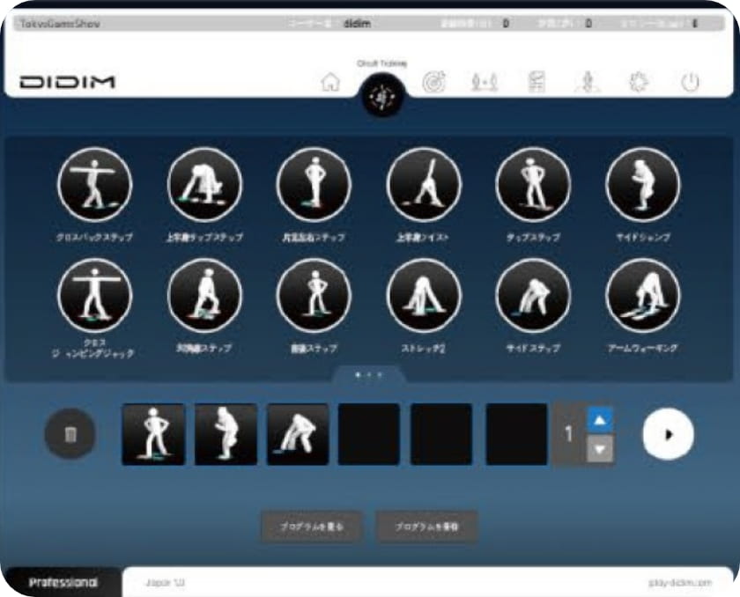The height and width of the screenshot is (597, 740).
Task: Decrease repeat count with gray down arrow
Action: pyautogui.click(x=600, y=448)
